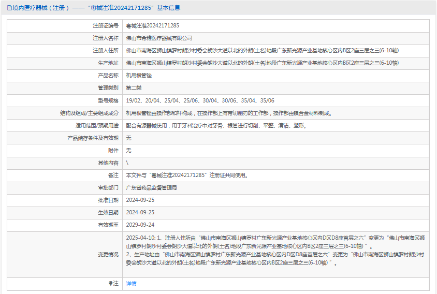The width and height of the screenshot is (437, 294).
Task: Click the 有效期至 label
Action: pyautogui.click(x=108, y=225)
